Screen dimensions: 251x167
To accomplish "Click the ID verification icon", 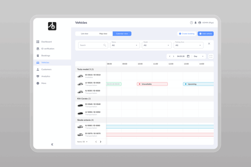I will pos(38,49).
